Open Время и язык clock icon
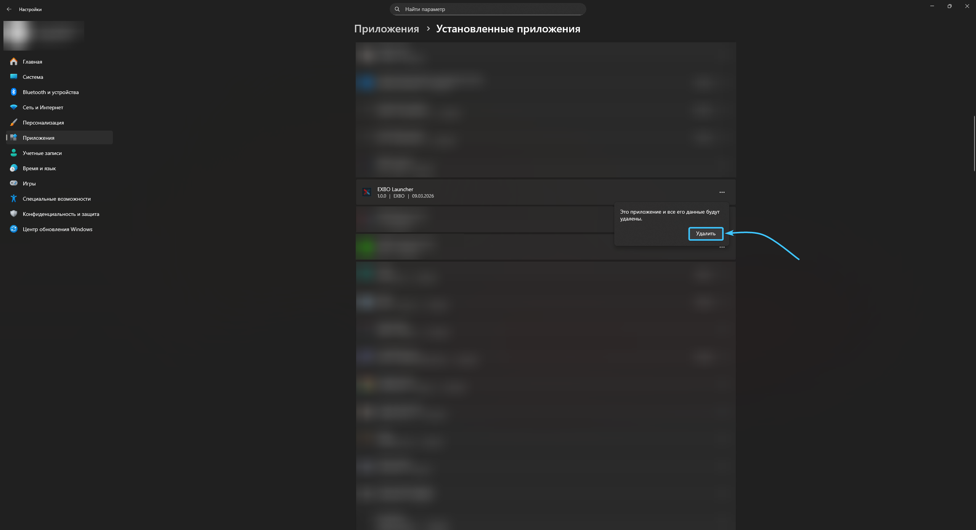This screenshot has width=976, height=530. 14,168
